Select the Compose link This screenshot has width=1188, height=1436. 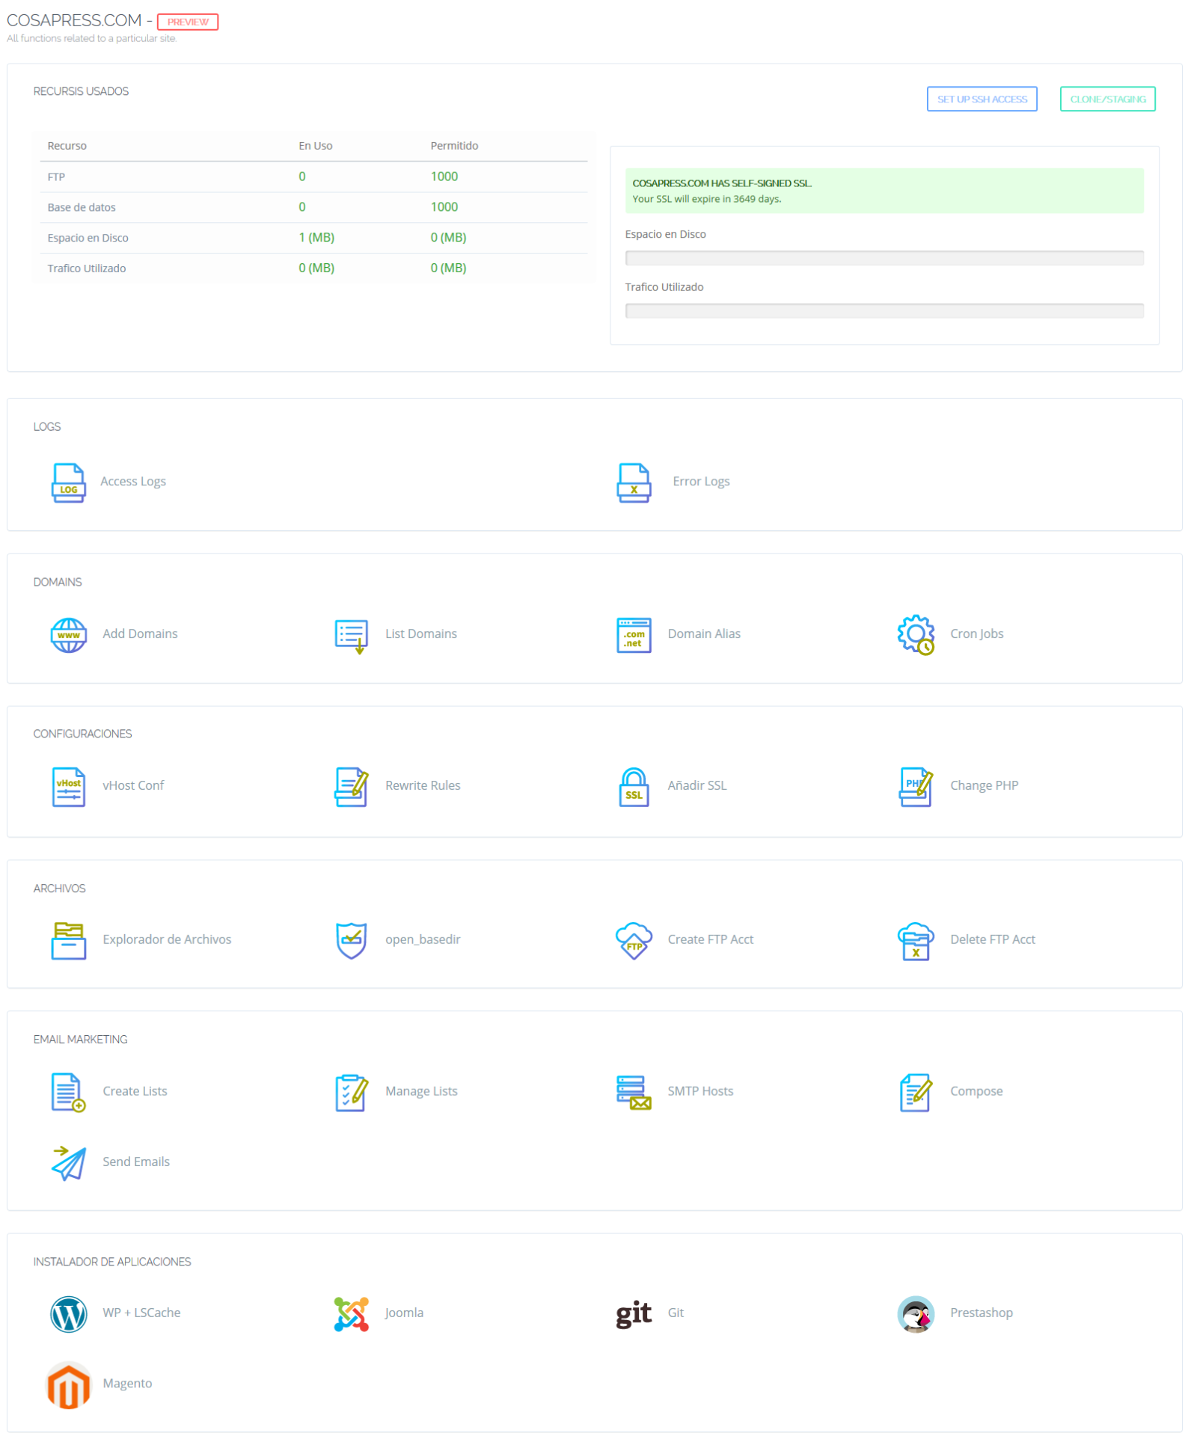click(976, 1092)
